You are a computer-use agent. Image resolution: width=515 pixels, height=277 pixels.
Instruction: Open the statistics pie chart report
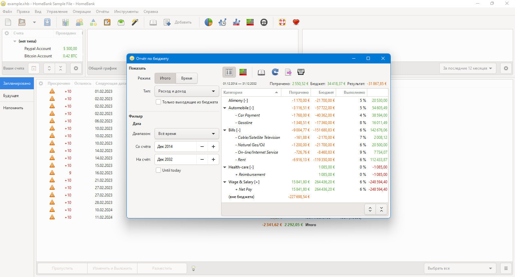tap(209, 22)
